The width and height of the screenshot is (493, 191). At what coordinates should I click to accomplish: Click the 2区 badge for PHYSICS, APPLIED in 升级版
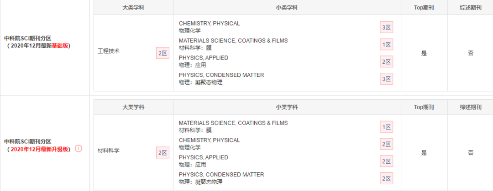click(x=387, y=161)
